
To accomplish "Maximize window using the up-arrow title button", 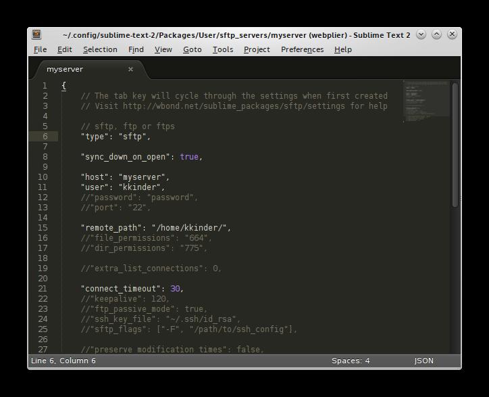I will click(x=436, y=34).
